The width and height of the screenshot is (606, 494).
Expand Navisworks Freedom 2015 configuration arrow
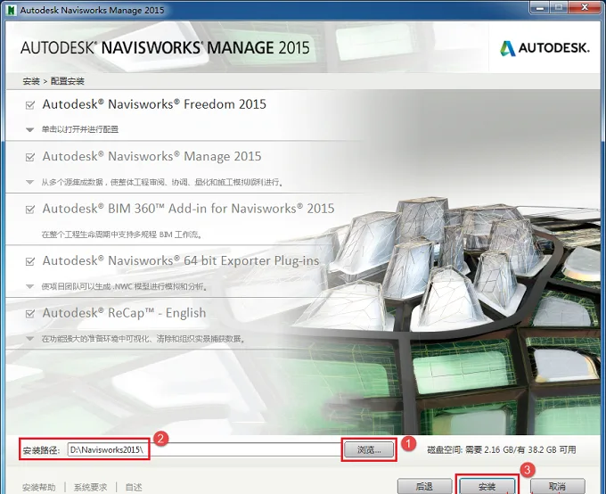pos(29,130)
